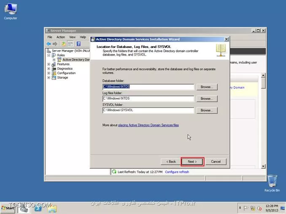Collapse the Roles tree node
Viewport: 286px width, 214px height.
point(49,55)
